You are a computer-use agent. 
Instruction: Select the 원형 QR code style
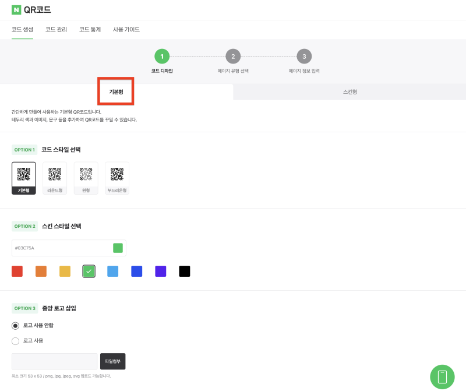86,178
